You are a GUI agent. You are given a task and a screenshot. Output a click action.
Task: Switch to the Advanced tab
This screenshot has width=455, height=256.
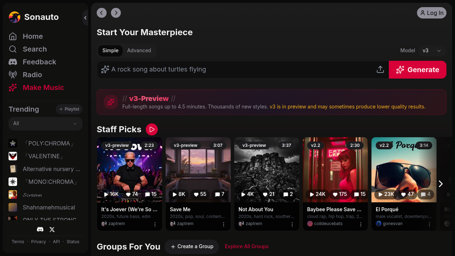click(x=139, y=50)
